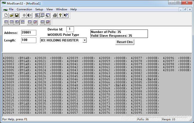Image resolution: width=194 pixels, height=123 pixels.
Task: Click register 420007 entry
Action: click(x=17, y=76)
